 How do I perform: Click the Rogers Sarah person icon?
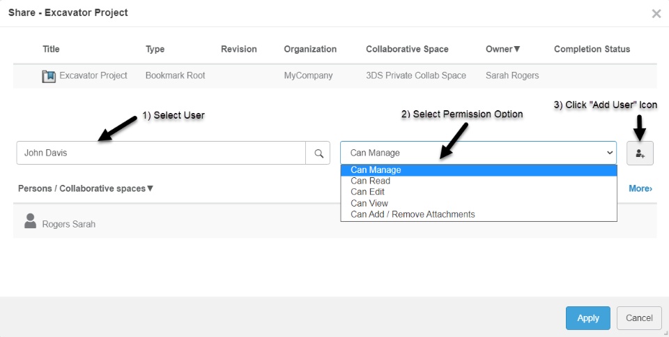(x=30, y=221)
